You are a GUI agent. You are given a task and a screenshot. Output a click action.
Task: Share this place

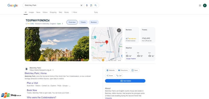[x=109, y=76]
